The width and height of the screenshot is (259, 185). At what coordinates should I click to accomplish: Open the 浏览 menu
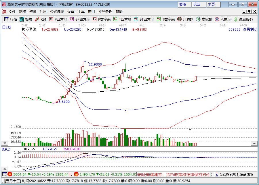click(x=22, y=12)
